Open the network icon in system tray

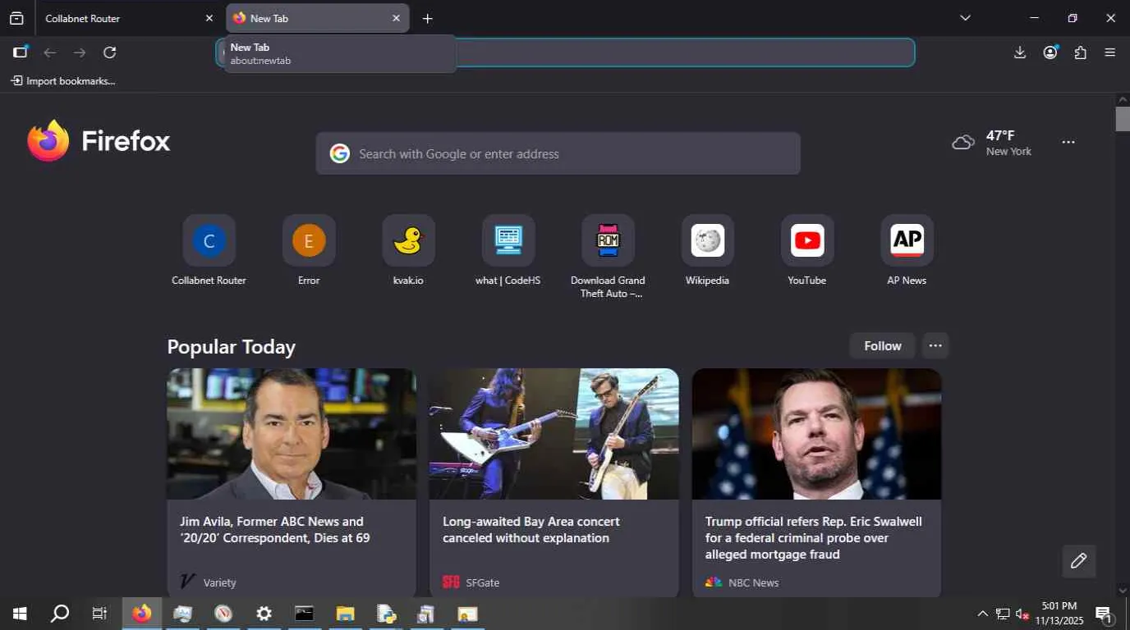(x=1003, y=614)
